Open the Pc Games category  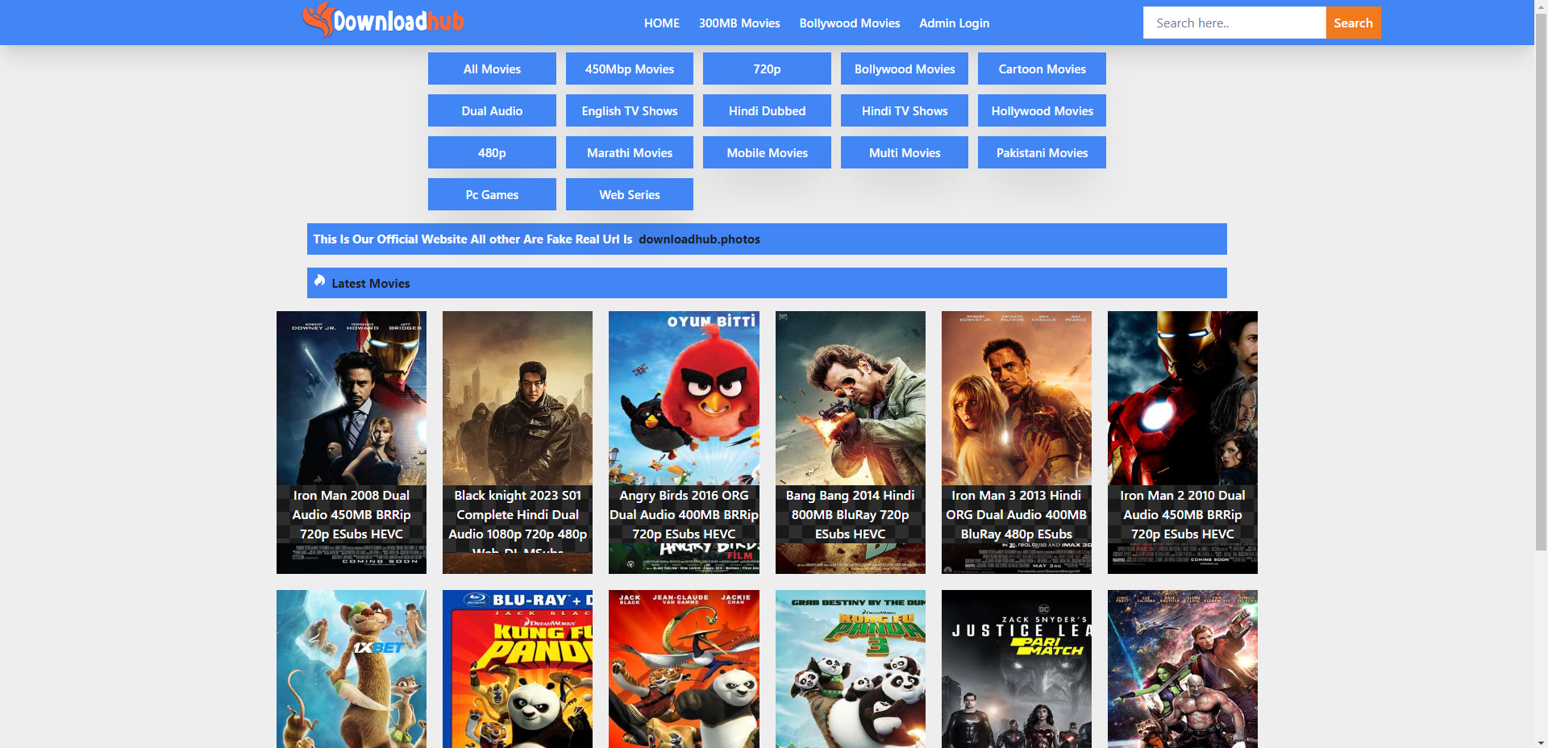pyautogui.click(x=492, y=194)
